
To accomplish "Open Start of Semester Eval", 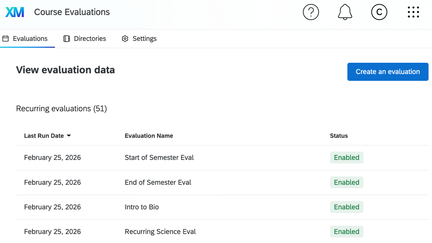I will (159, 158).
